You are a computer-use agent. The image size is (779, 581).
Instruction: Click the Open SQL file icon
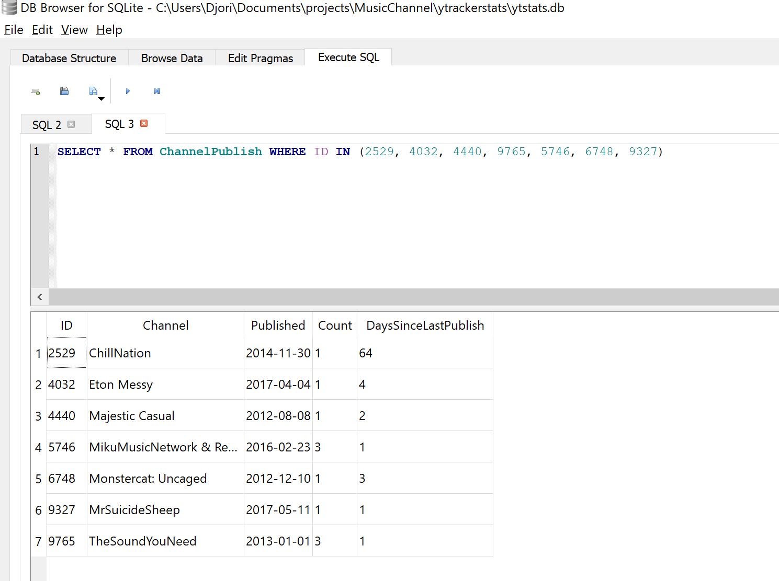click(x=64, y=91)
